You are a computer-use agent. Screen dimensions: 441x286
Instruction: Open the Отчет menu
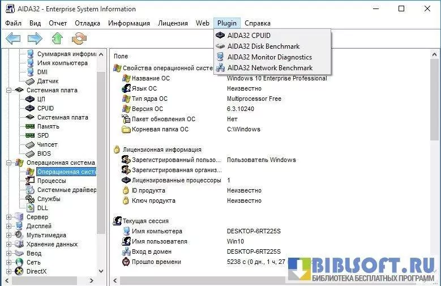pyautogui.click(x=58, y=23)
